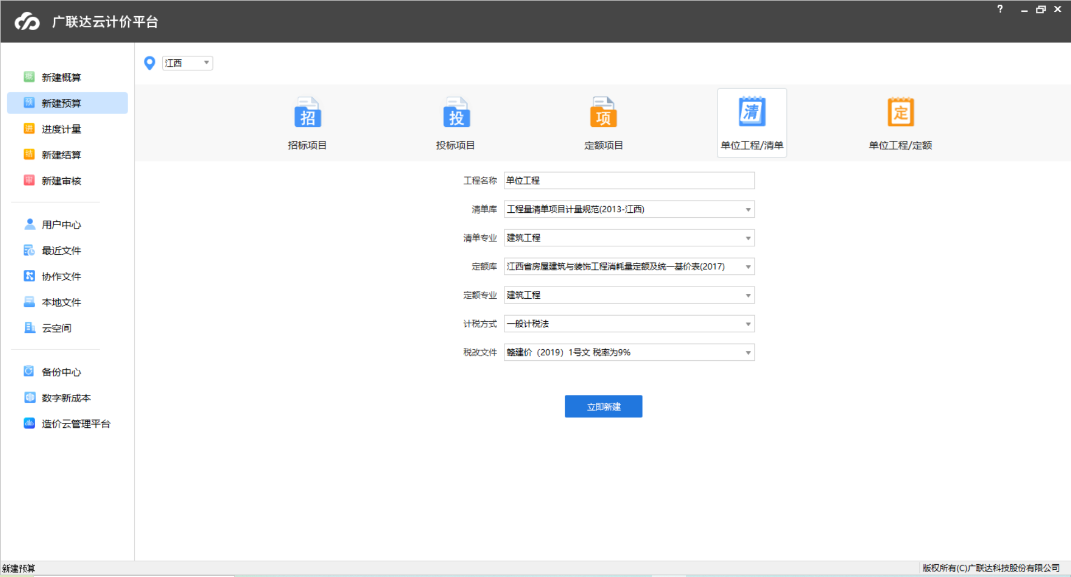Click the 造价云管理平台 icon
This screenshot has width=1071, height=577.
[x=29, y=423]
